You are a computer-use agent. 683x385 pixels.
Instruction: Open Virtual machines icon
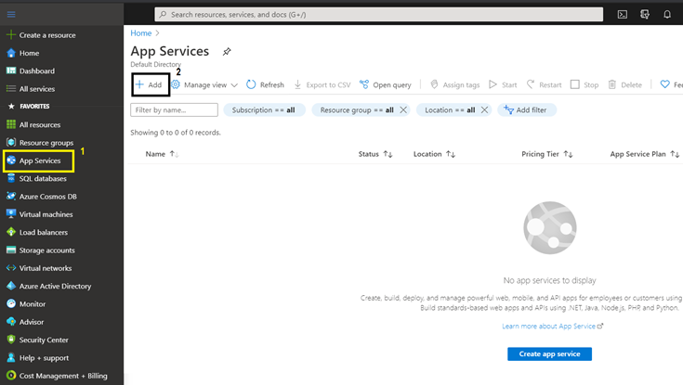11,214
